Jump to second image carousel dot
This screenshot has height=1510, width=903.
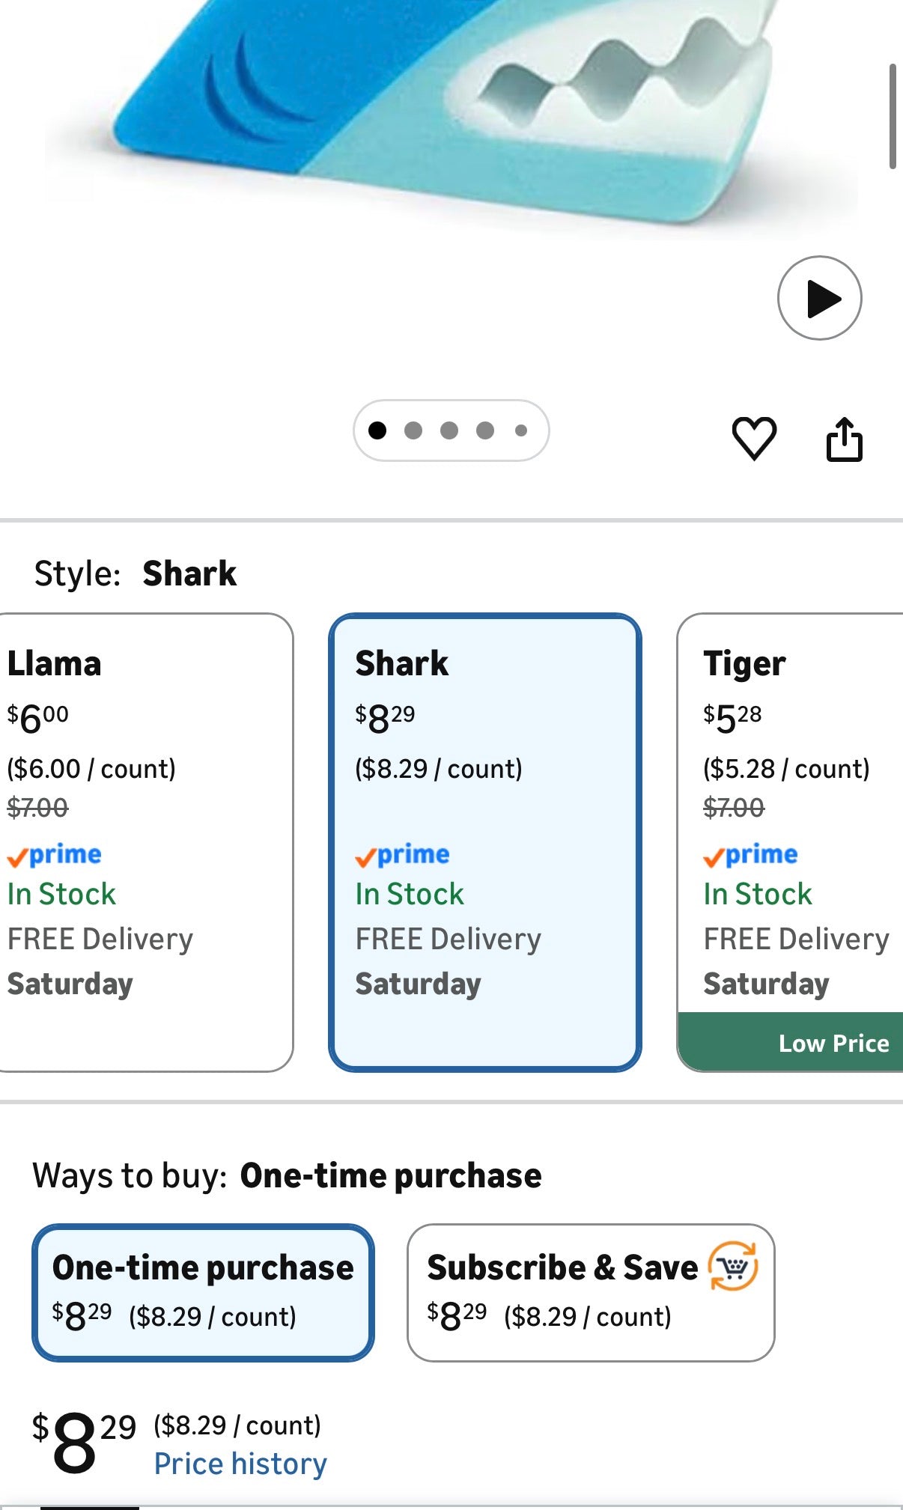pos(413,430)
